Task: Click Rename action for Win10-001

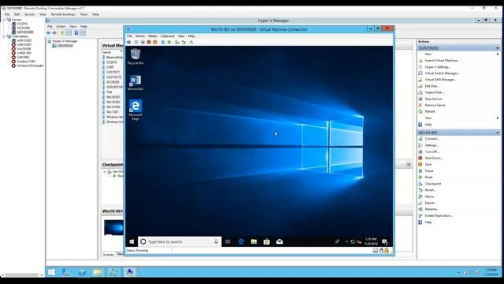Action: tap(432, 209)
